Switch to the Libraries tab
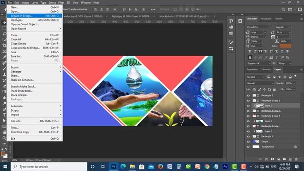304x171 pixels. [266, 69]
